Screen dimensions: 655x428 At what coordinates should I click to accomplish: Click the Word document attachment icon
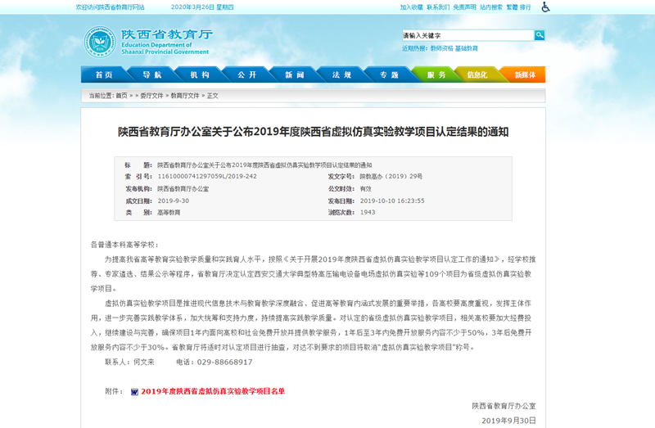(x=134, y=392)
